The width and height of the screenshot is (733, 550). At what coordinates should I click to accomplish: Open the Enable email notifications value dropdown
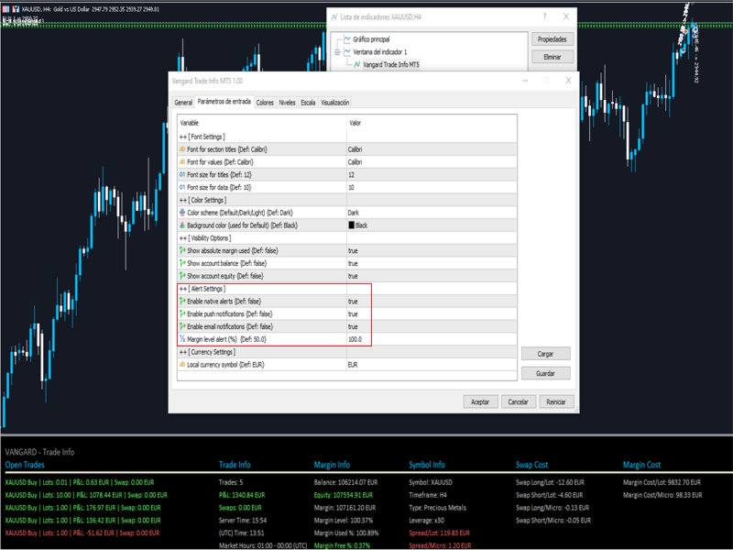coord(432,326)
